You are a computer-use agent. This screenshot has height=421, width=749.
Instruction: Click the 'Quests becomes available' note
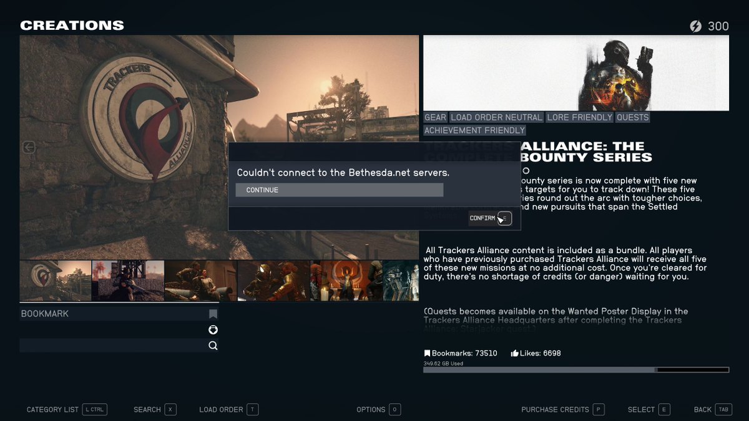(556, 320)
